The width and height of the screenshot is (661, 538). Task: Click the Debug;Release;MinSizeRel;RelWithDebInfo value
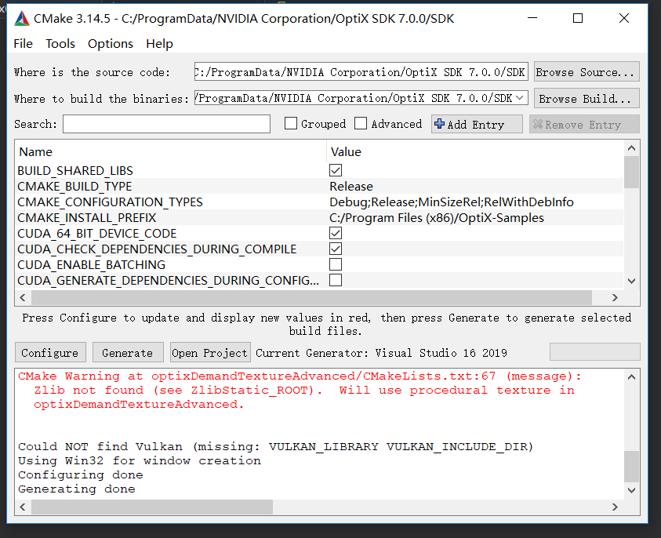(x=452, y=202)
